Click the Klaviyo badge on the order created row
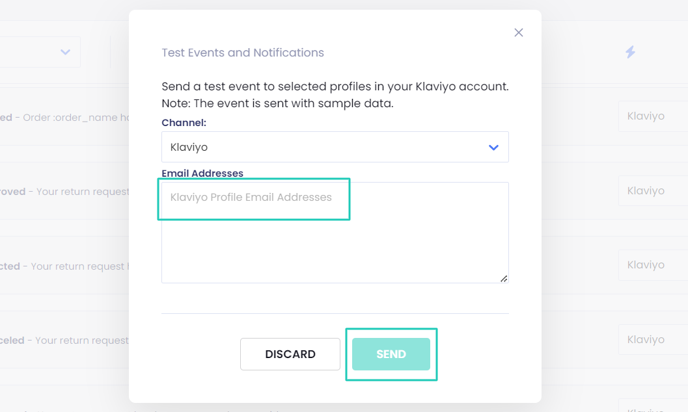688x412 pixels. tap(647, 116)
